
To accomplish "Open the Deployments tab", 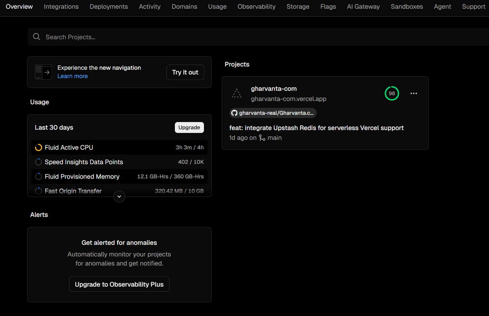I will 109,7.
